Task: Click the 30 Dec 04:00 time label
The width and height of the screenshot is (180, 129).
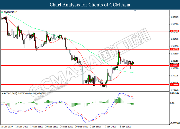Action: pyautogui.click(x=82, y=127)
